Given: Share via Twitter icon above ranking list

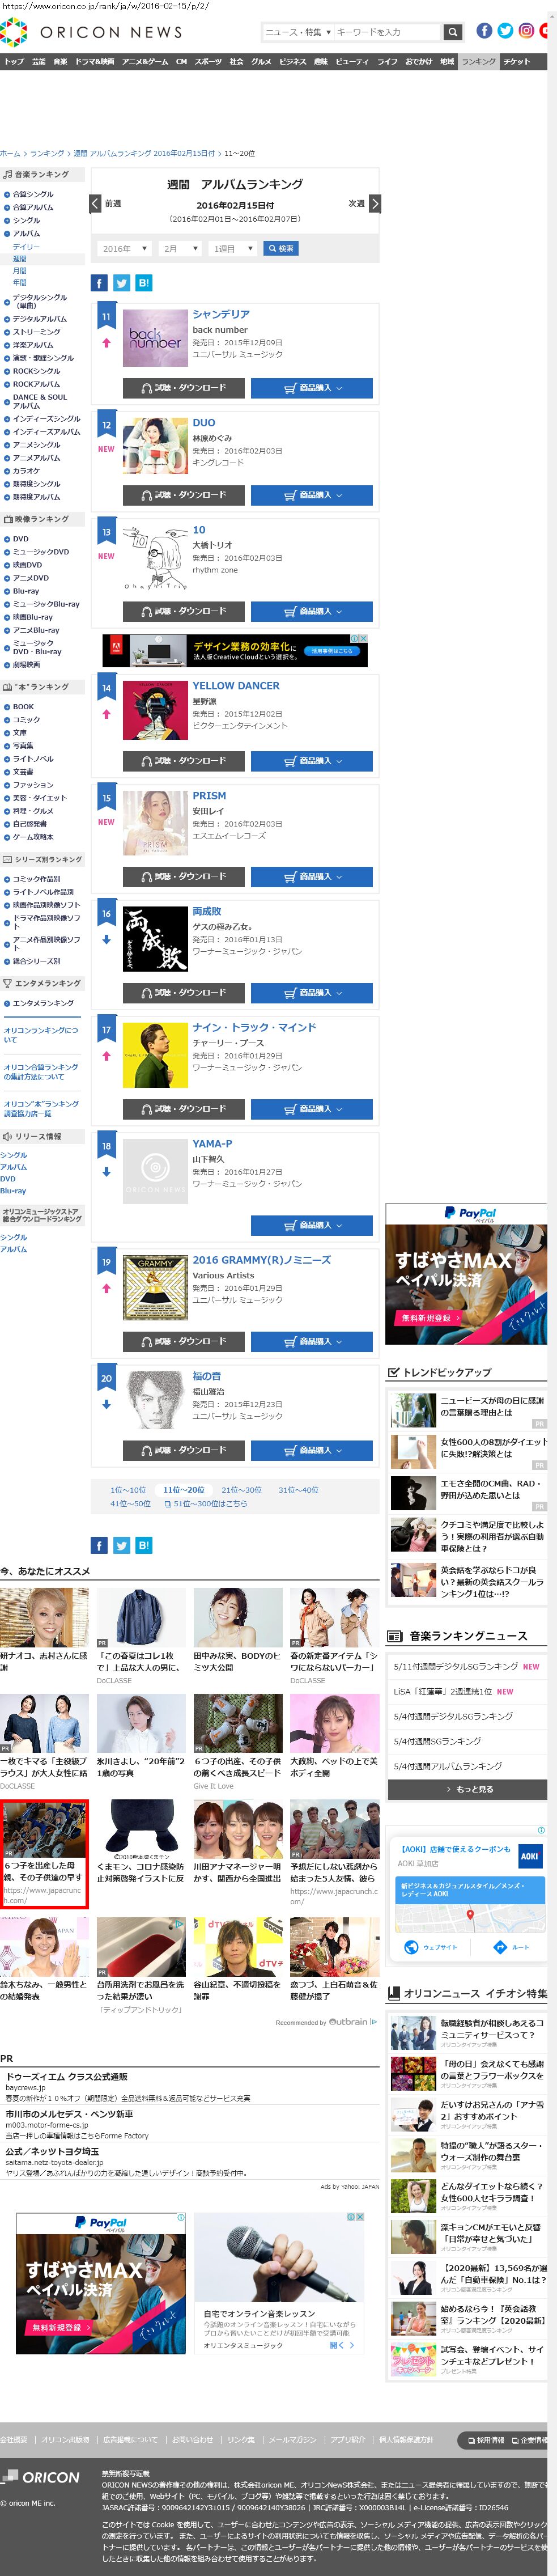Looking at the screenshot, I should pyautogui.click(x=121, y=283).
